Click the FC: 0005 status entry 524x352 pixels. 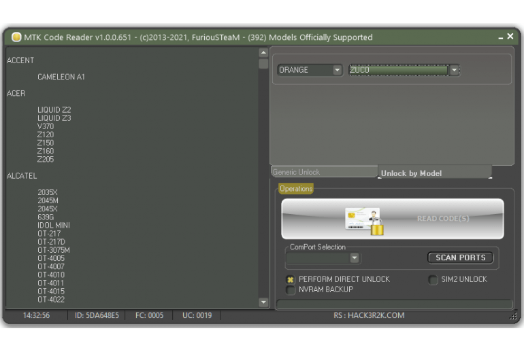[x=150, y=315]
